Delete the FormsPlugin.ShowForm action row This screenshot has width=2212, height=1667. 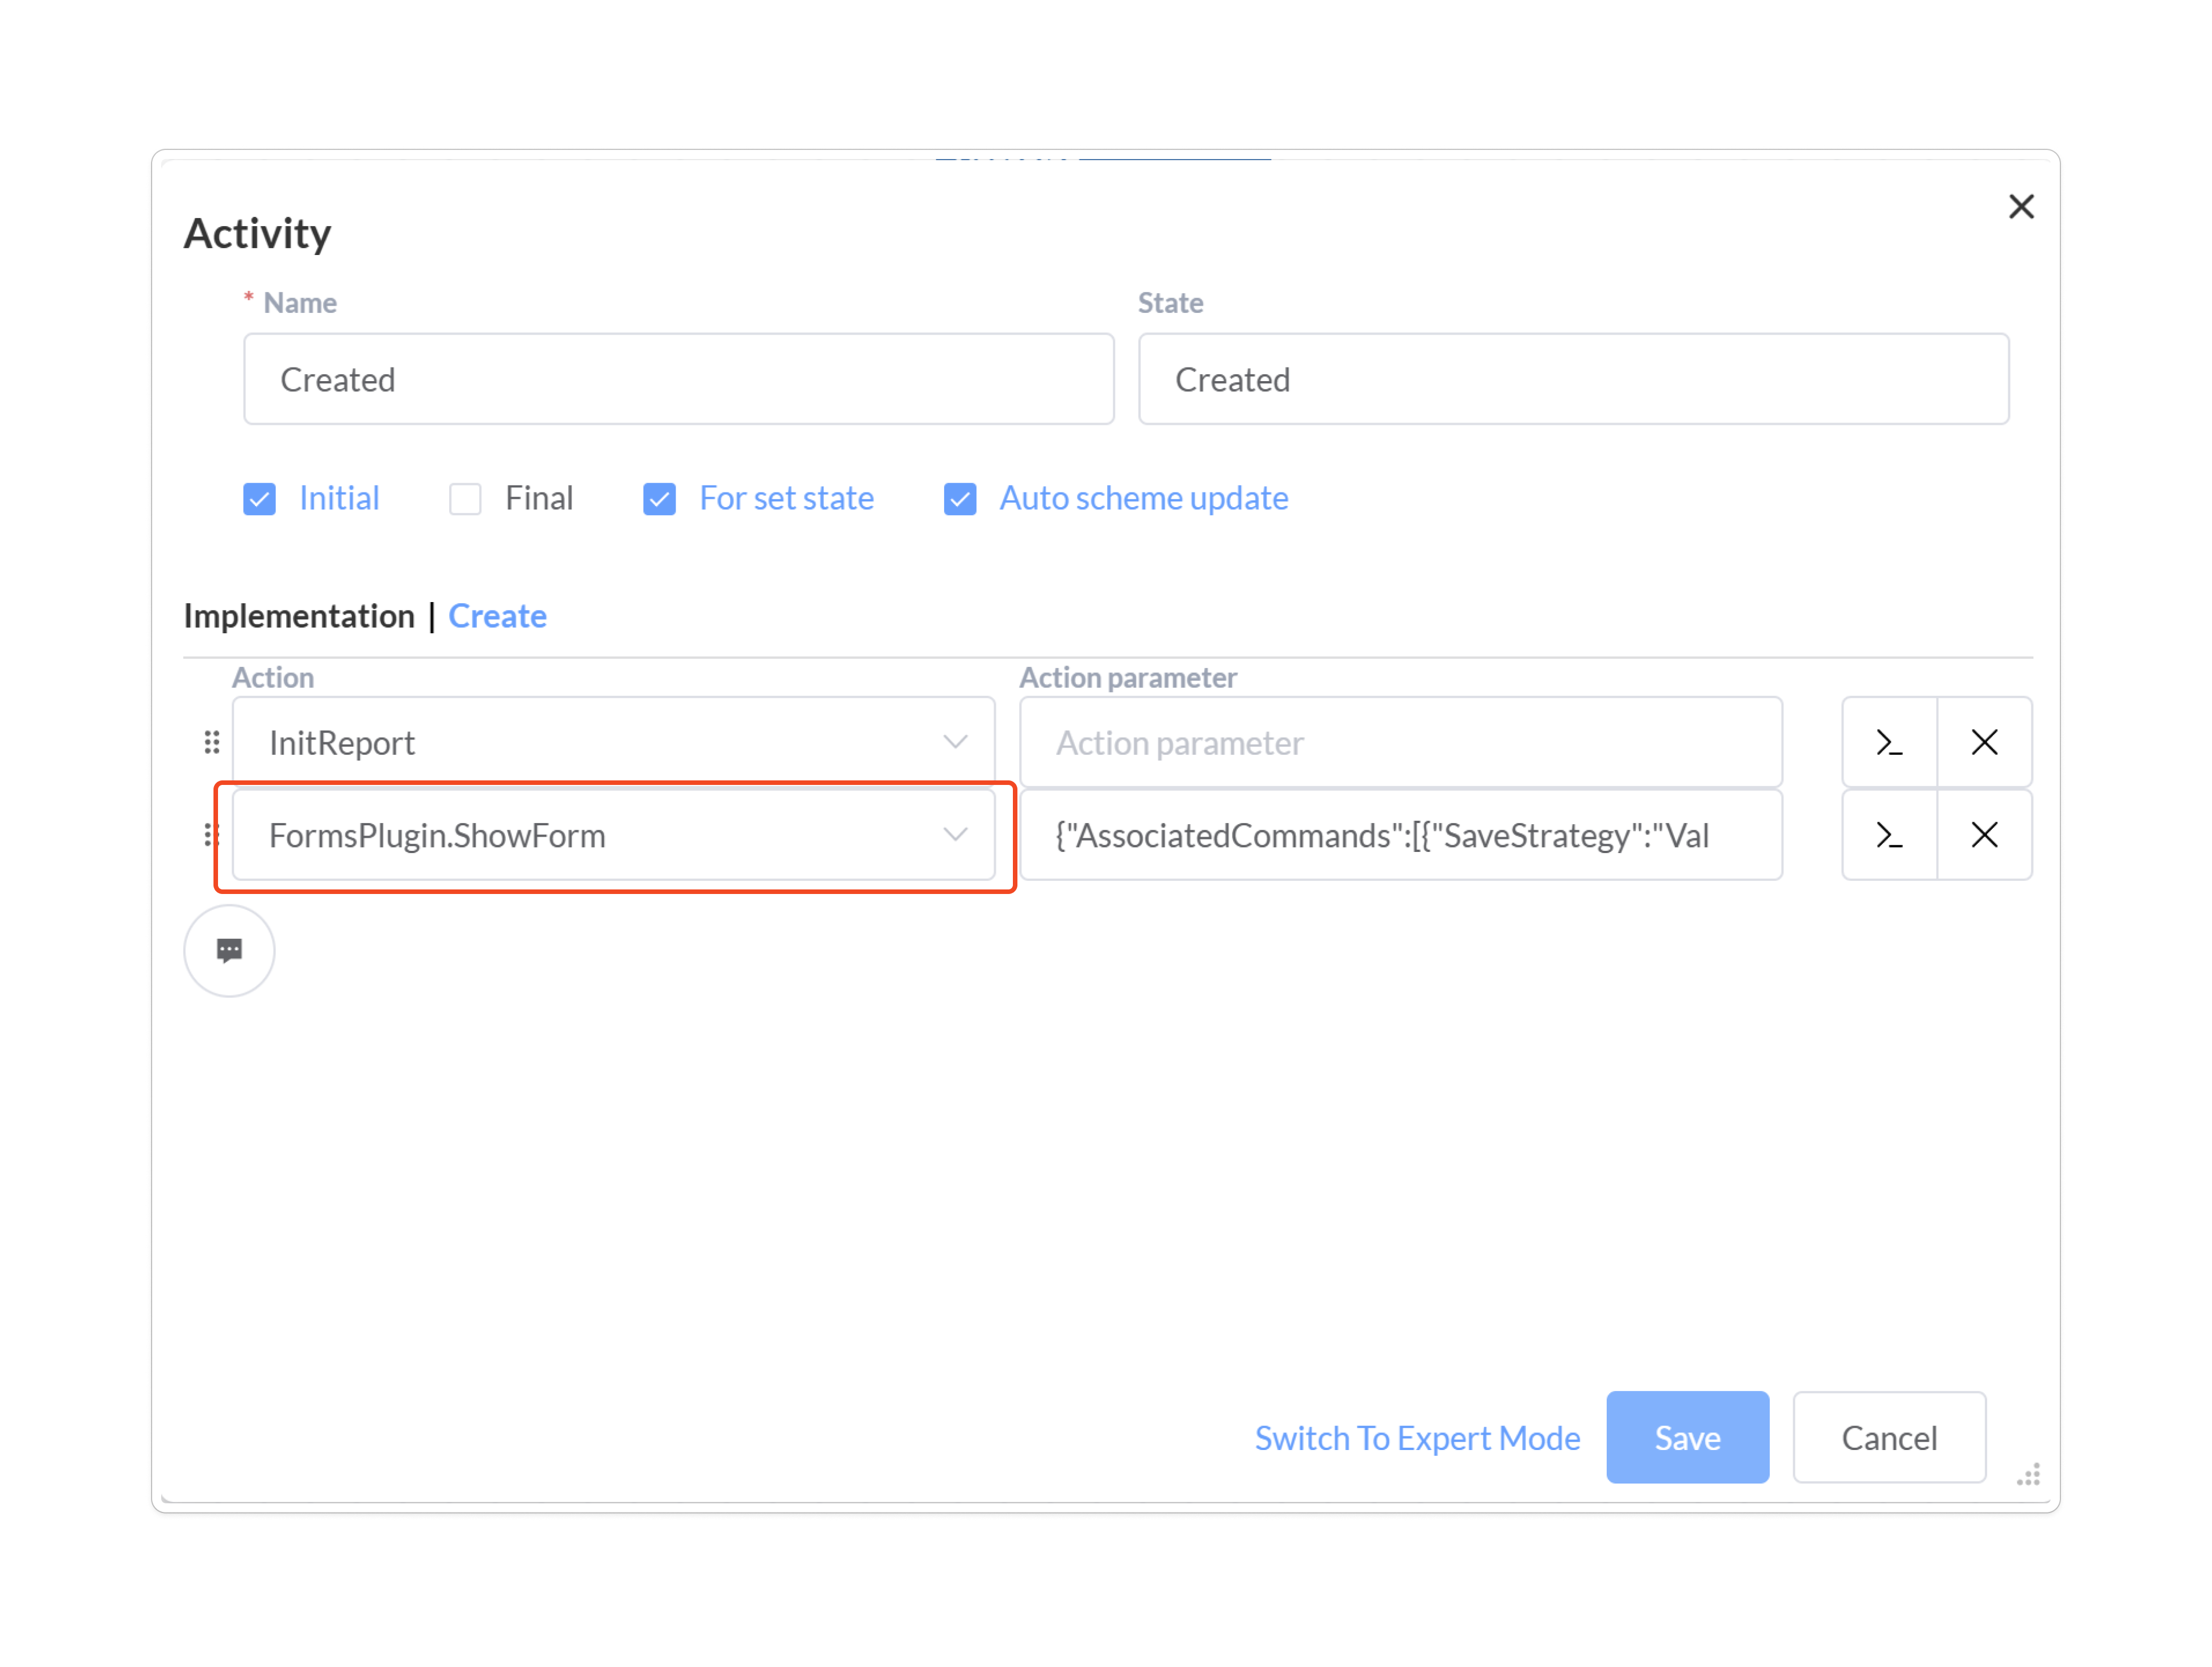pyautogui.click(x=1984, y=834)
